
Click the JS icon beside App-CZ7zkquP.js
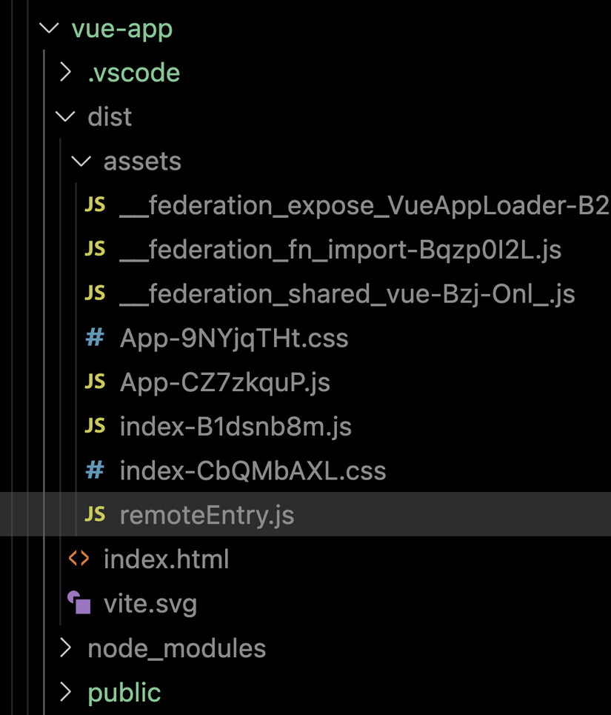pos(96,381)
